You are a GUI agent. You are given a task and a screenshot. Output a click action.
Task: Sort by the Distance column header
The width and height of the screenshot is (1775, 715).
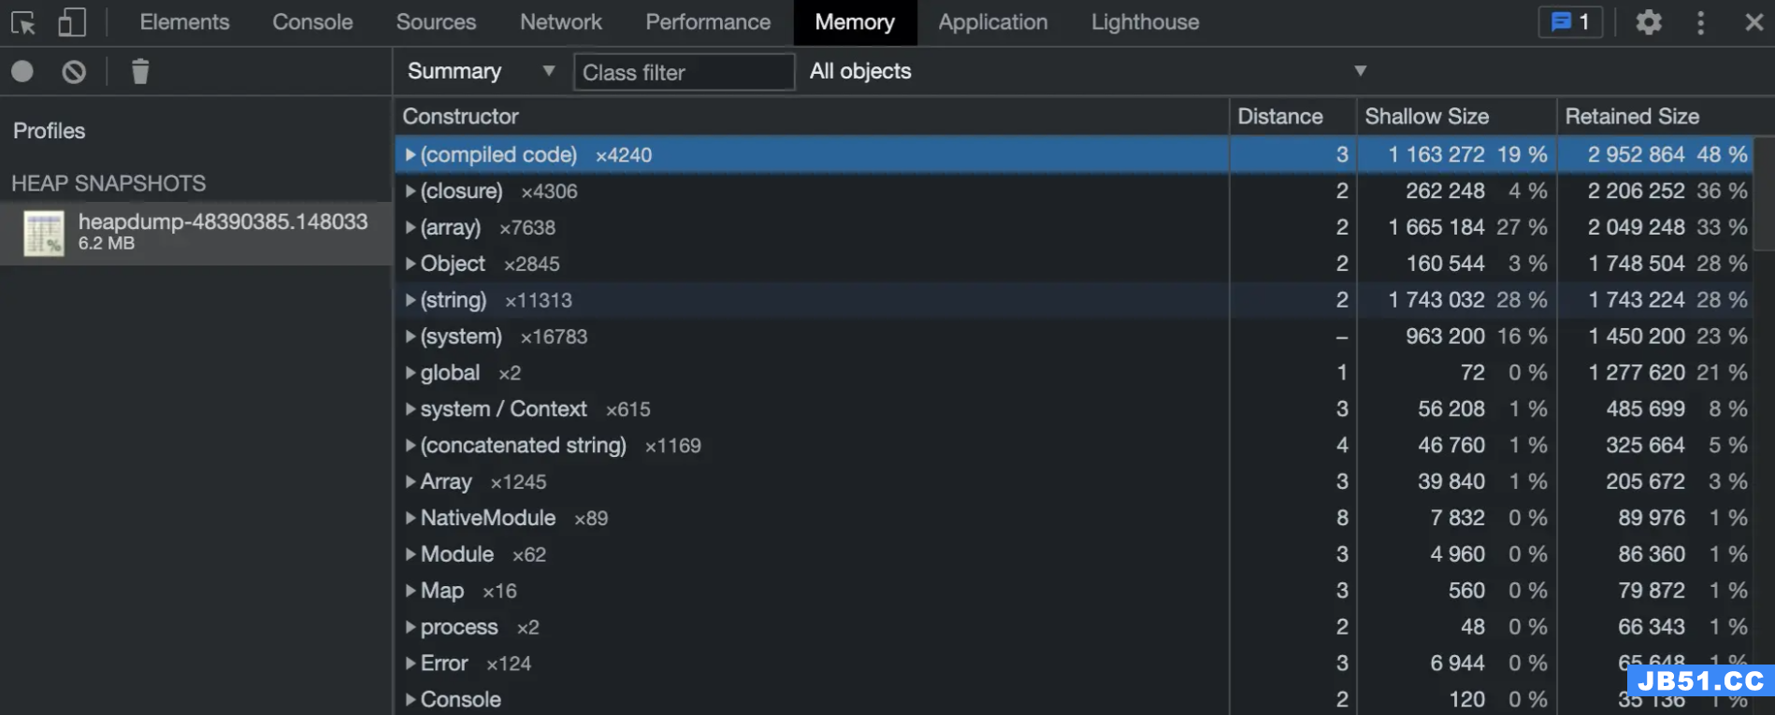pyautogui.click(x=1292, y=116)
